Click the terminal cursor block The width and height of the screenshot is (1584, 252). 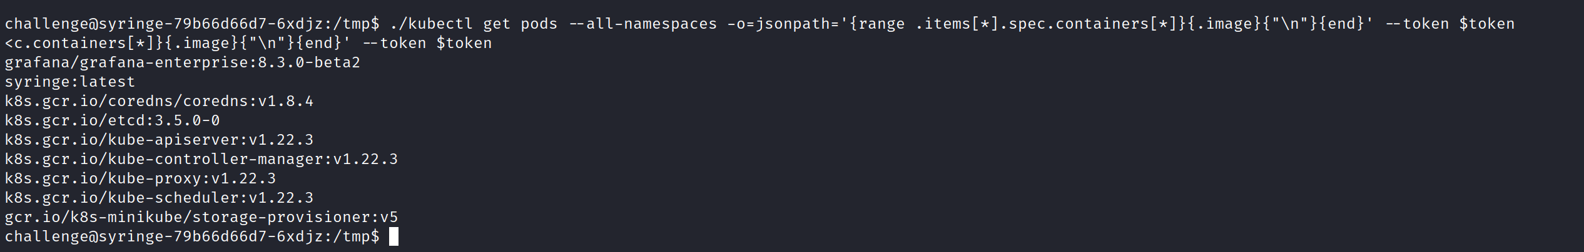(393, 236)
